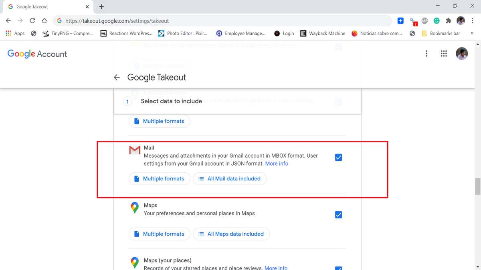Viewport: 481px width, 270px height.
Task: Select the Google Takeout browser tab
Action: pyautogui.click(x=48, y=7)
